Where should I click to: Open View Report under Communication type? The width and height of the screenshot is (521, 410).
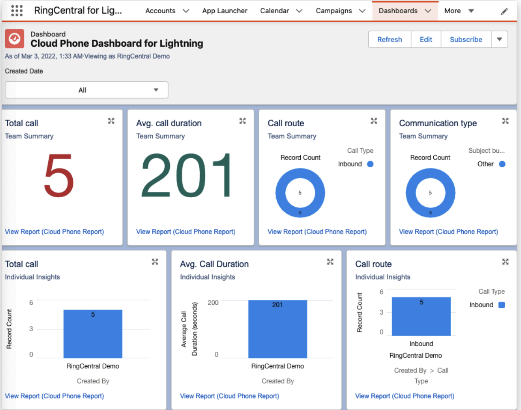click(x=448, y=232)
